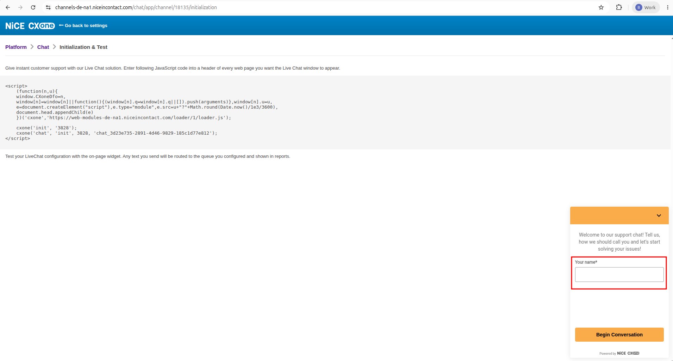Focus the Your name input field
This screenshot has height=361, width=673.
pyautogui.click(x=619, y=275)
